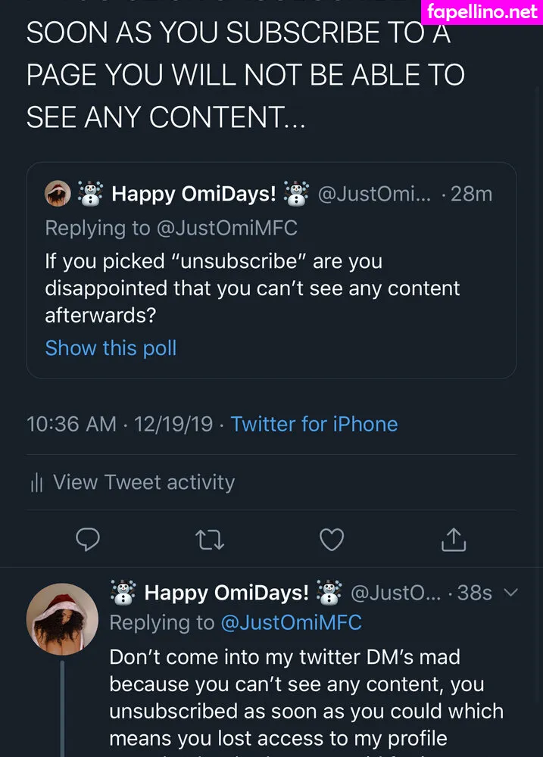543x757 pixels.
Task: Click the 10:36 AM · 12/19/19 timestamp
Action: 120,424
